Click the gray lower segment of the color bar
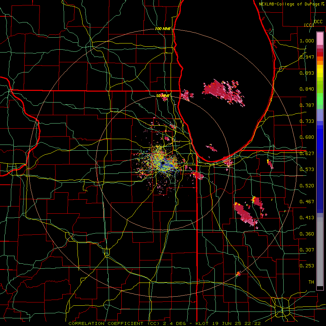 pos(320,252)
